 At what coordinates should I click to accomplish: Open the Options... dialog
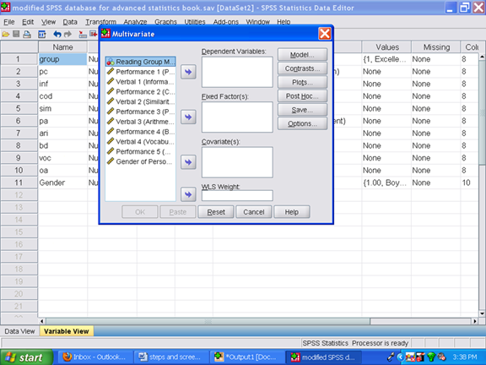302,123
